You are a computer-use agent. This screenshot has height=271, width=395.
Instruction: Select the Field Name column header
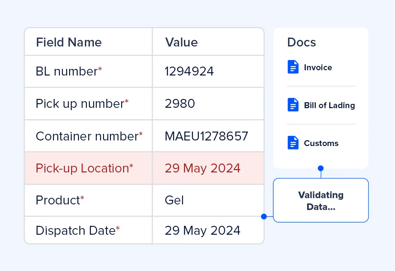69,42
